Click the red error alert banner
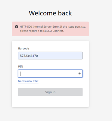Screen dimensions: 112x121 (50, 29)
